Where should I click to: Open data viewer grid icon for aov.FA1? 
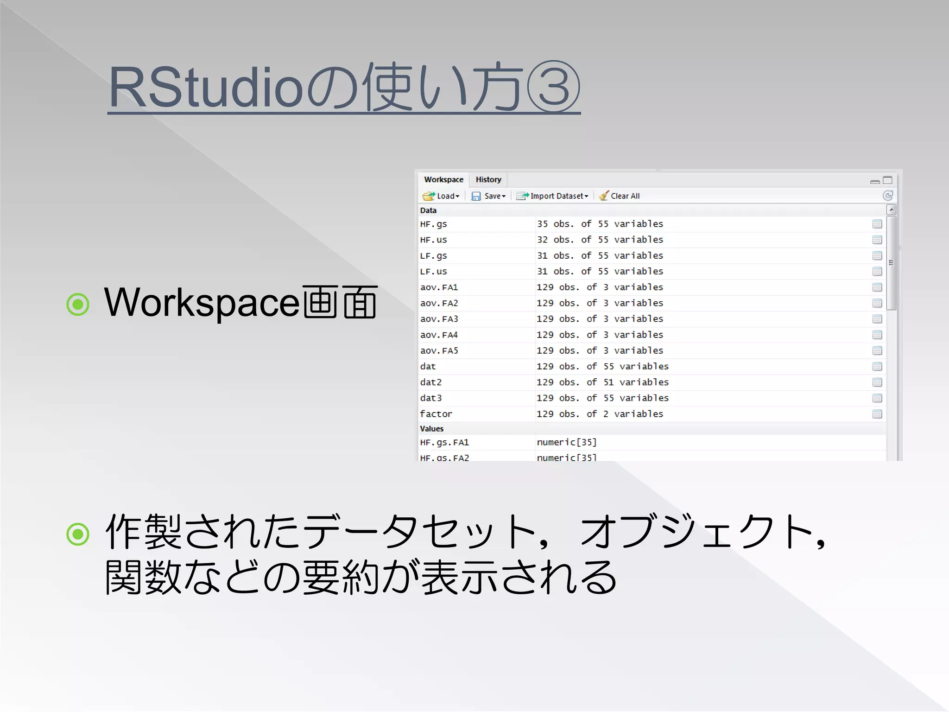click(x=877, y=287)
